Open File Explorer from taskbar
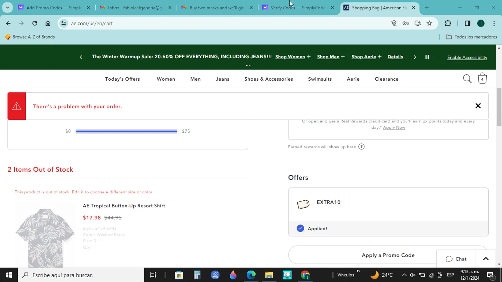 (x=269, y=275)
